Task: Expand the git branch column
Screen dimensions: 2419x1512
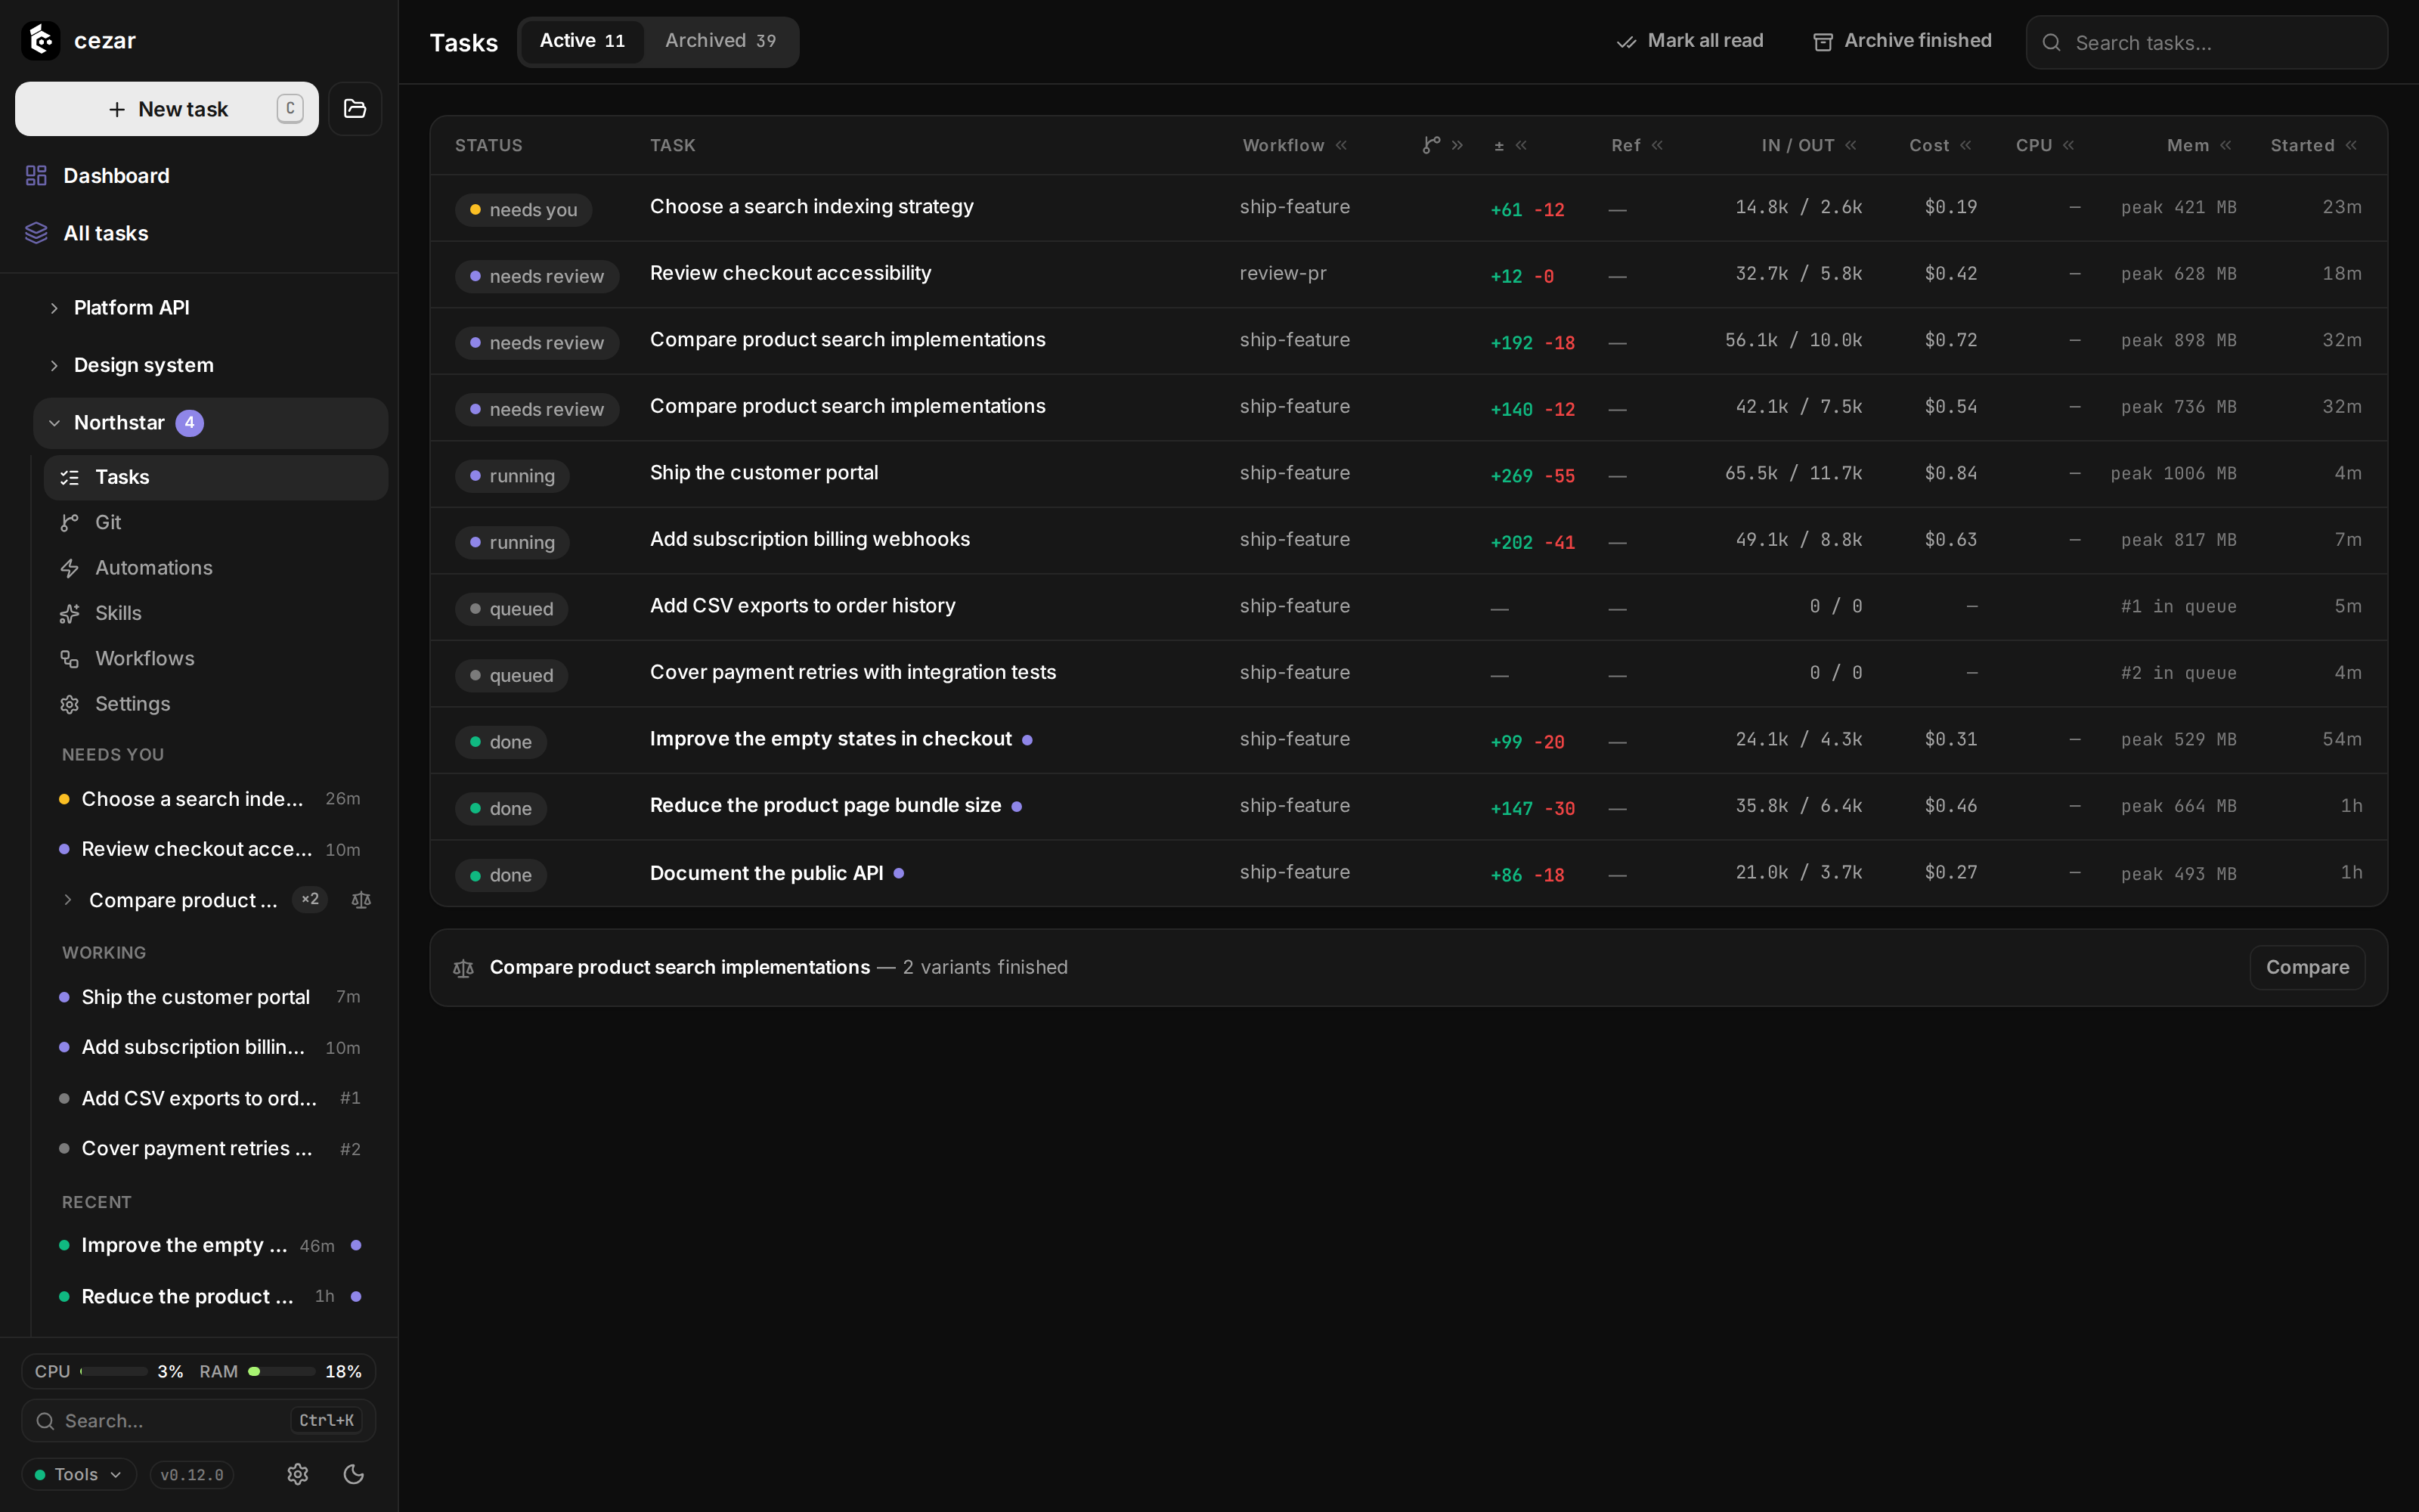Action: [x=1457, y=145]
